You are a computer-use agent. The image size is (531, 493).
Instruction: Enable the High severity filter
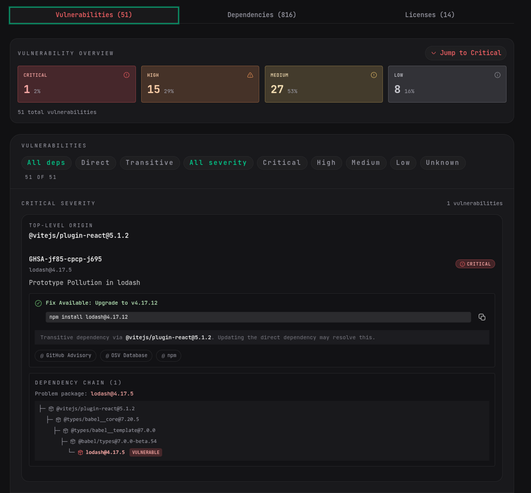326,163
